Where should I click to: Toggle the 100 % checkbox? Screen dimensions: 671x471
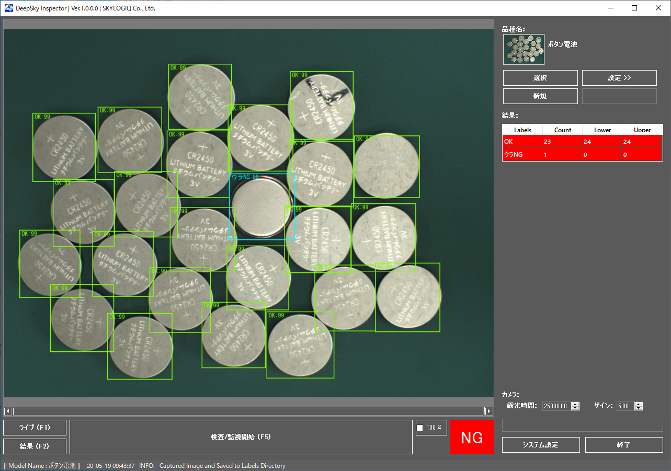pos(419,428)
